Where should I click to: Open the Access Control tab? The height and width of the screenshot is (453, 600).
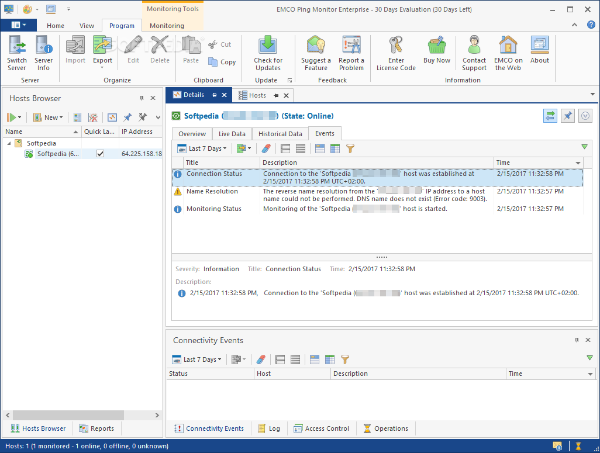click(x=322, y=428)
